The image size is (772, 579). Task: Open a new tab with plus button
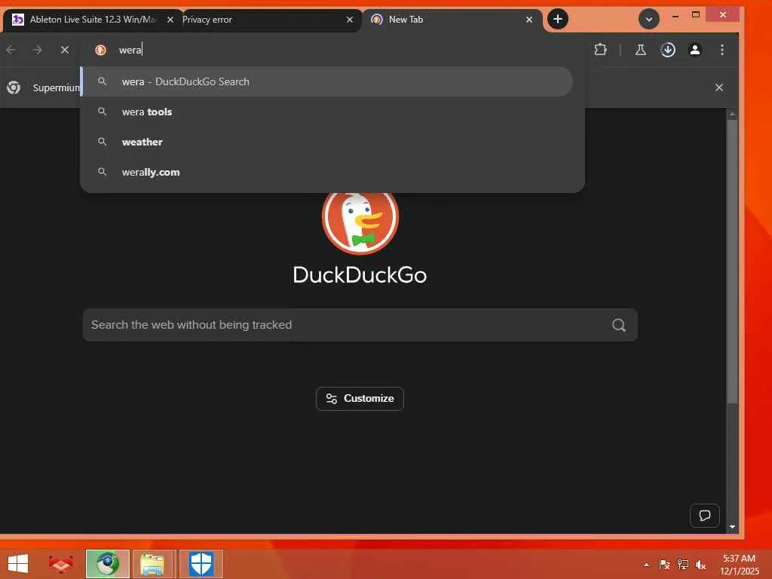(x=558, y=19)
